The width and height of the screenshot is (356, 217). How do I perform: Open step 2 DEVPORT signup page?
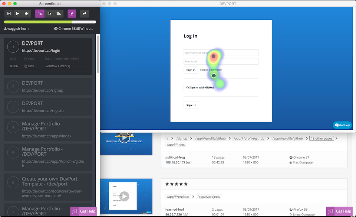(x=48, y=86)
